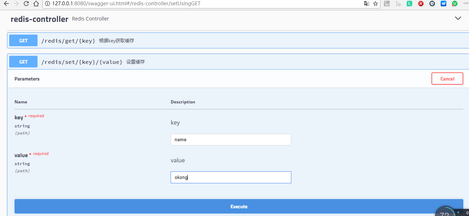This screenshot has width=469, height=216.
Task: Click the 'value' description text
Action: 178,160
